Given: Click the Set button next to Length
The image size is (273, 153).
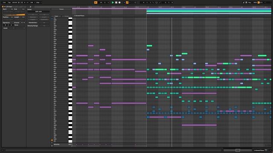Looking at the screenshot, I should point(23,17).
